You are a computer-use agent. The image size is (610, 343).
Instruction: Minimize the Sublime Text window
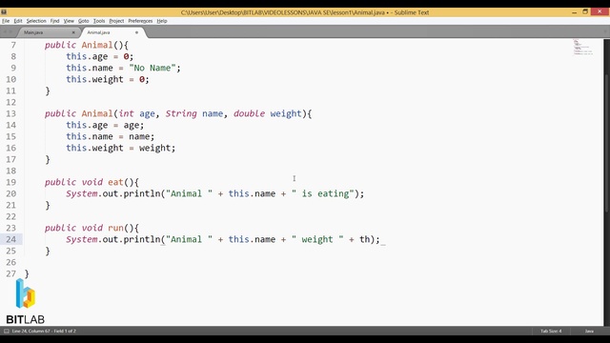574,12
